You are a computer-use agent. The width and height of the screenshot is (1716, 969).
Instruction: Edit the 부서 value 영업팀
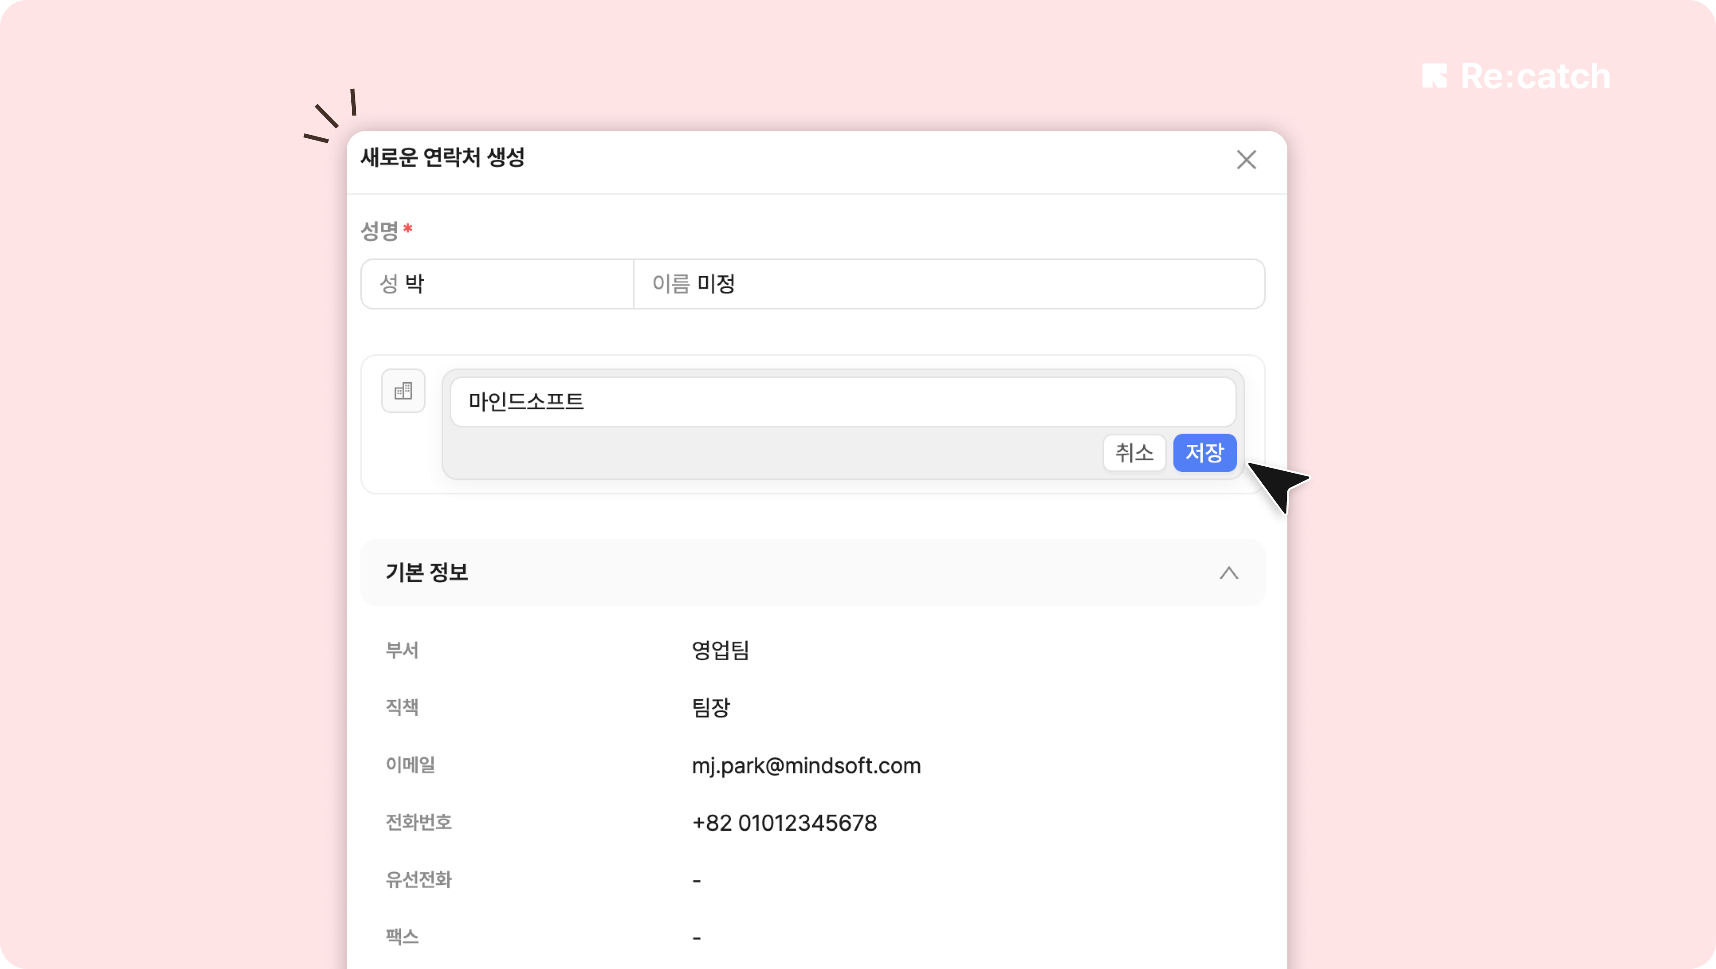point(721,650)
